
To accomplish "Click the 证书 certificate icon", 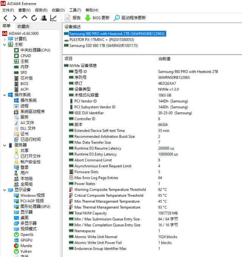I will (16, 134).
